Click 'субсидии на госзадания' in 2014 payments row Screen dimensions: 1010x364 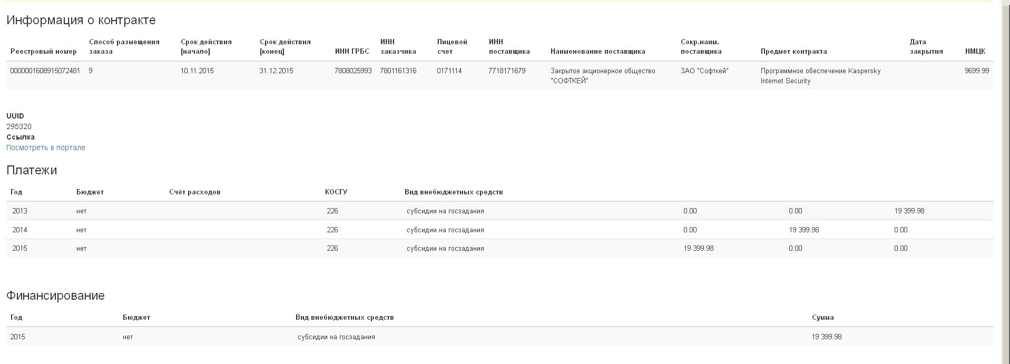[x=445, y=230]
